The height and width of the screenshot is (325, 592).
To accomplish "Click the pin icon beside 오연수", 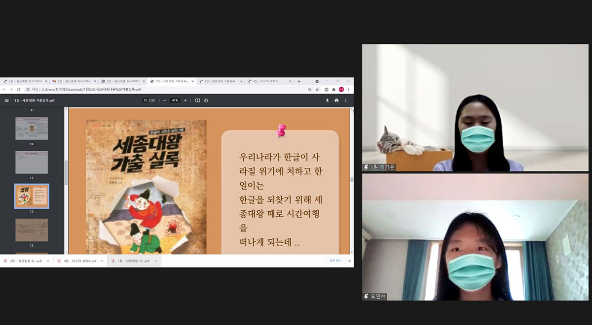I will point(366,296).
